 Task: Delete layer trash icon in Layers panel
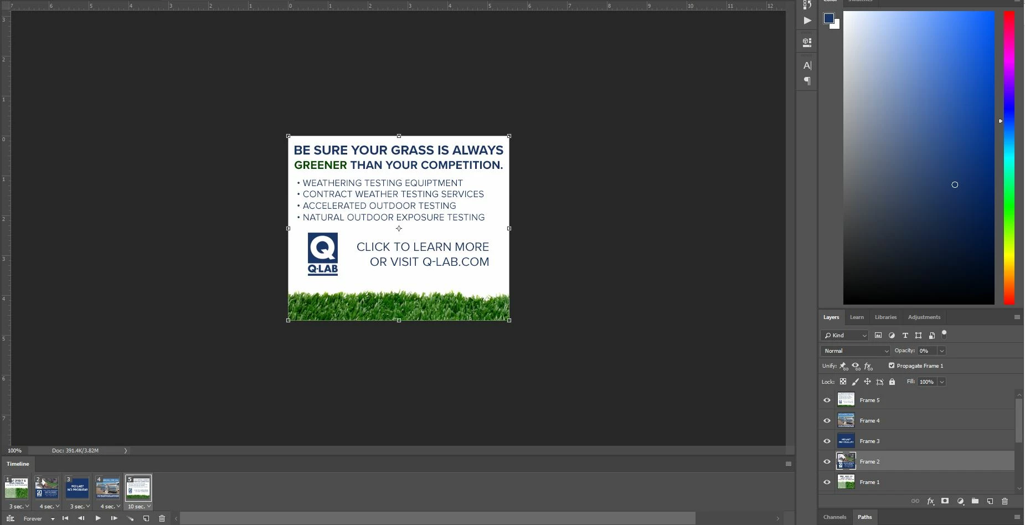[1005, 501]
